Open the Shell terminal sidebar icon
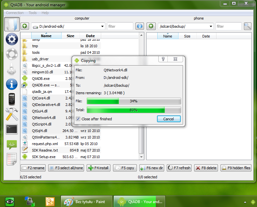 pos(12,129)
